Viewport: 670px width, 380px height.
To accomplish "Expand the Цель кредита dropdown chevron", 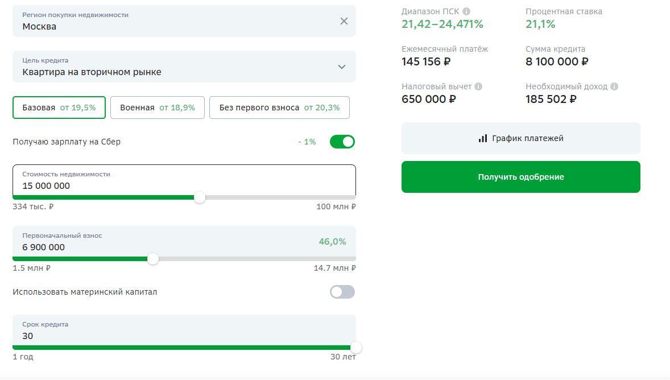I will point(341,67).
